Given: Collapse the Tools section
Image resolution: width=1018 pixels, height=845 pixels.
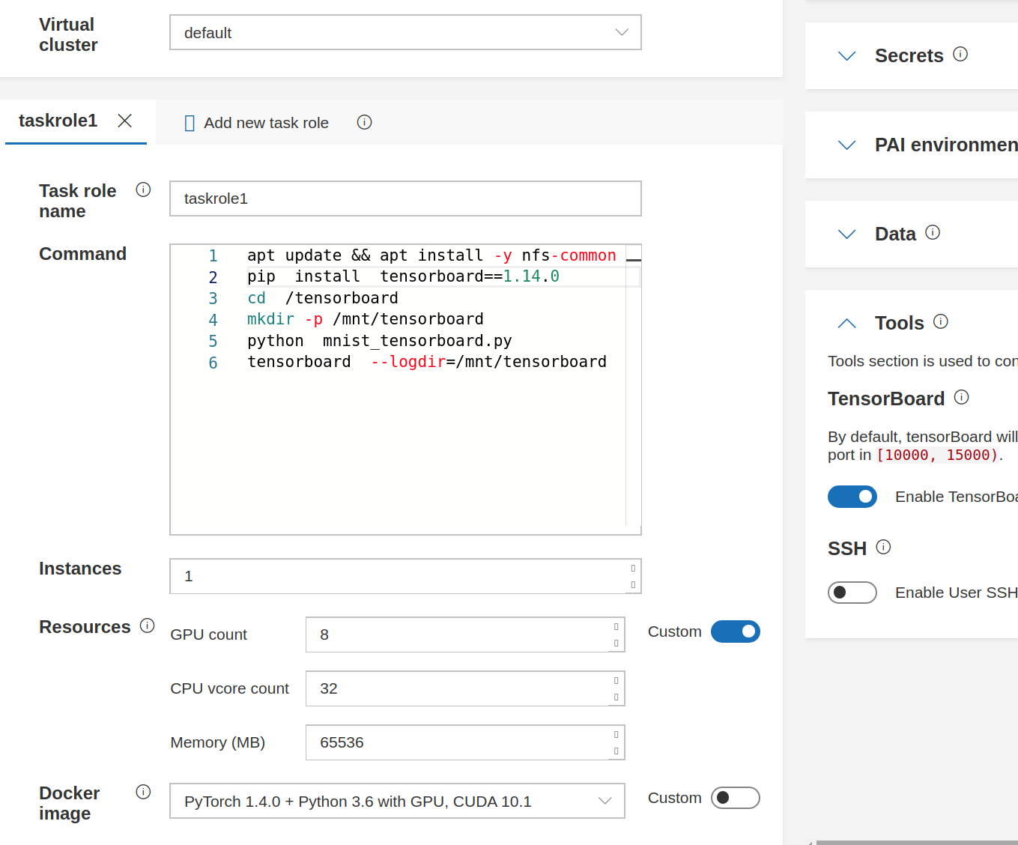Looking at the screenshot, I should [846, 323].
